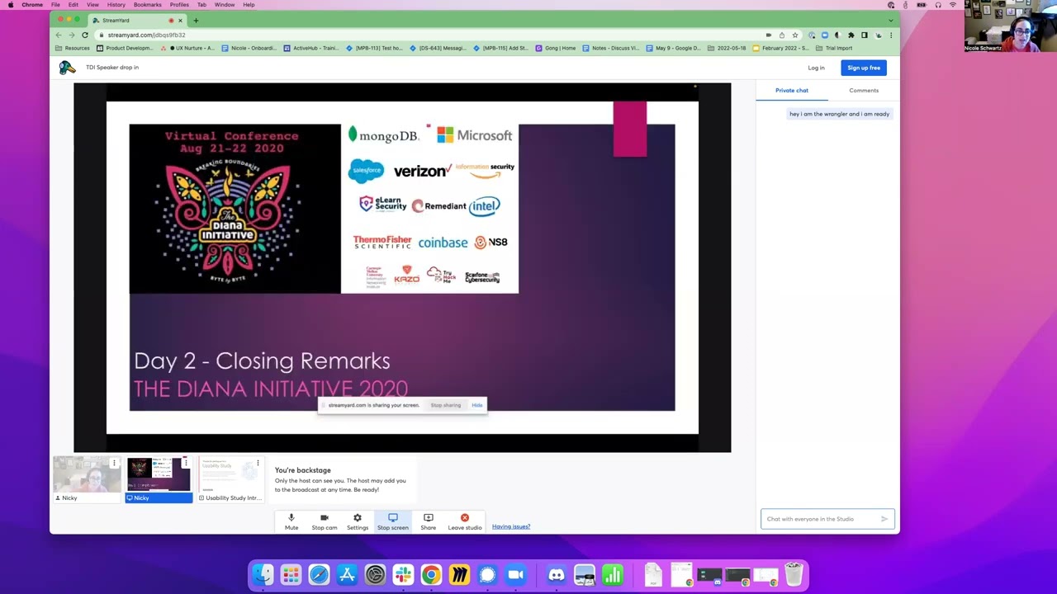
Task: Open Numbers from the Dock
Action: (x=613, y=574)
